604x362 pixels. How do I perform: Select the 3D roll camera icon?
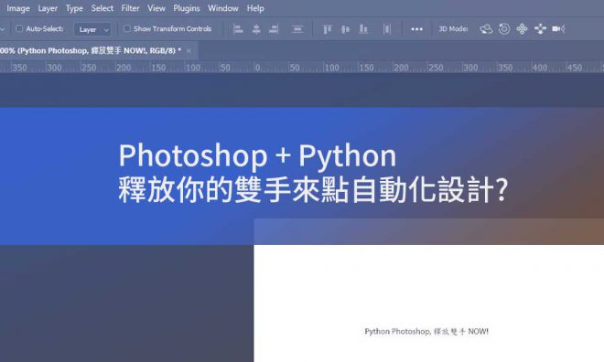tap(504, 29)
